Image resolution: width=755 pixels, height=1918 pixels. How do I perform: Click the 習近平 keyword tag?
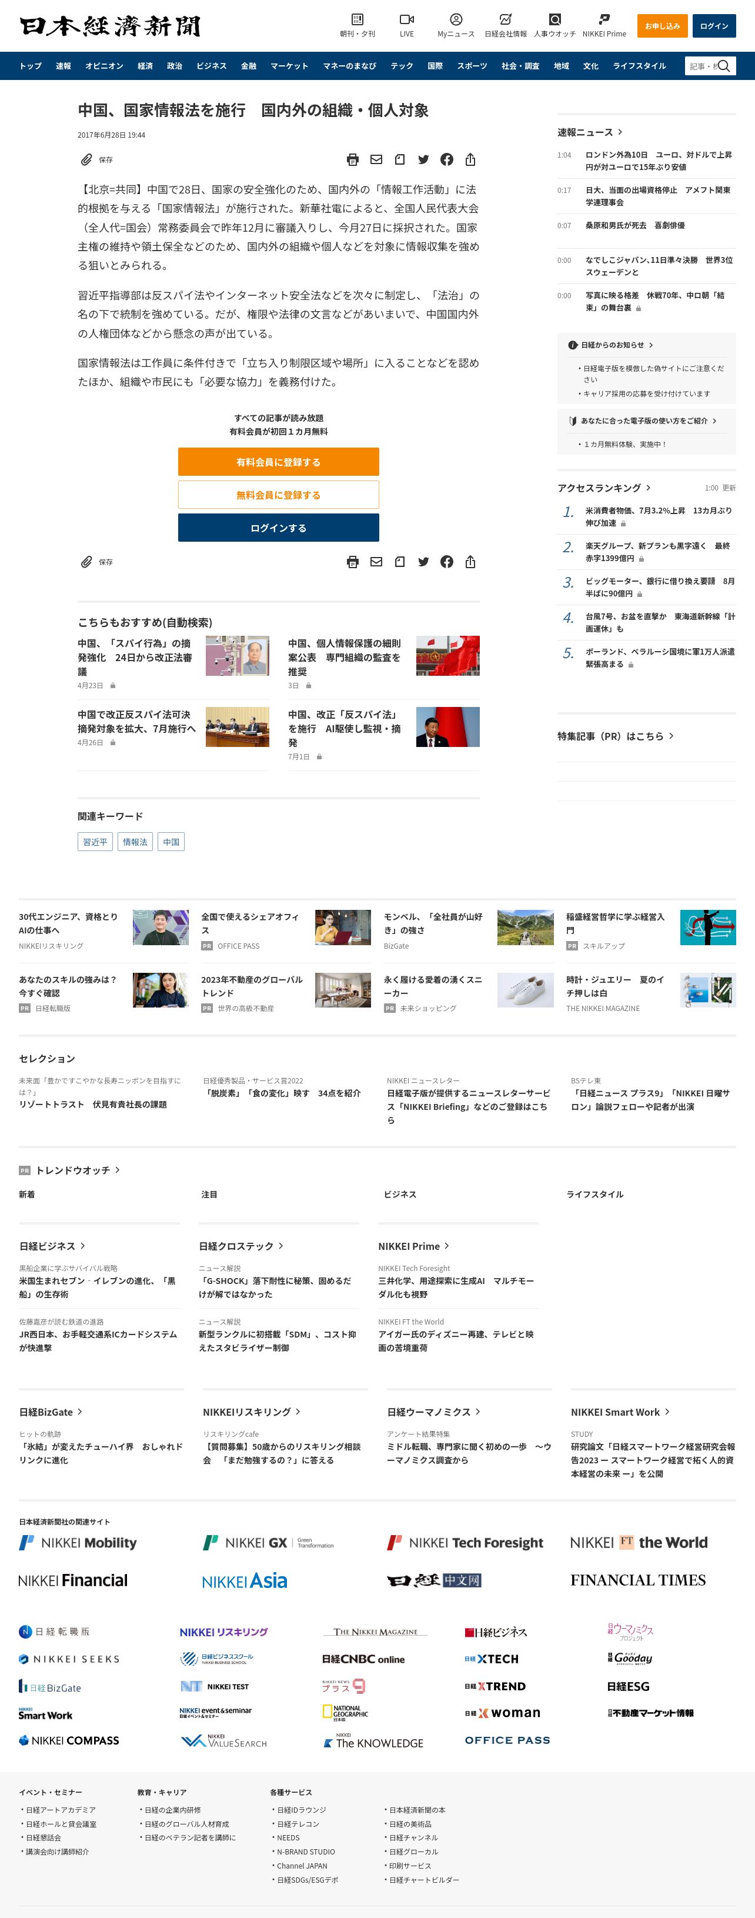[95, 841]
